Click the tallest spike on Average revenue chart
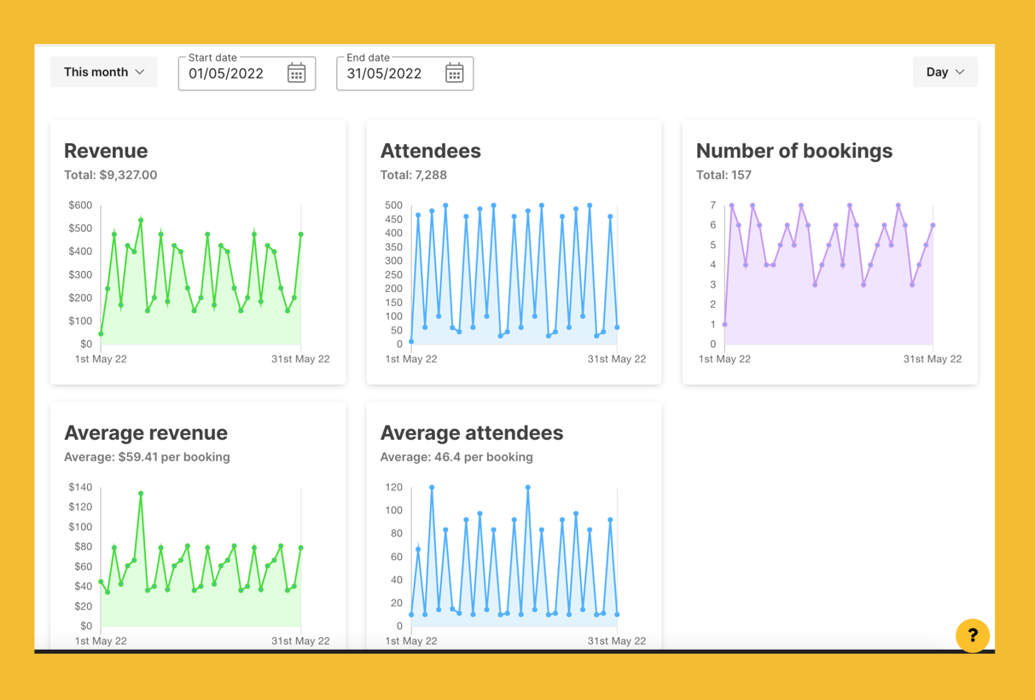Viewport: 1035px width, 700px height. pos(142,493)
